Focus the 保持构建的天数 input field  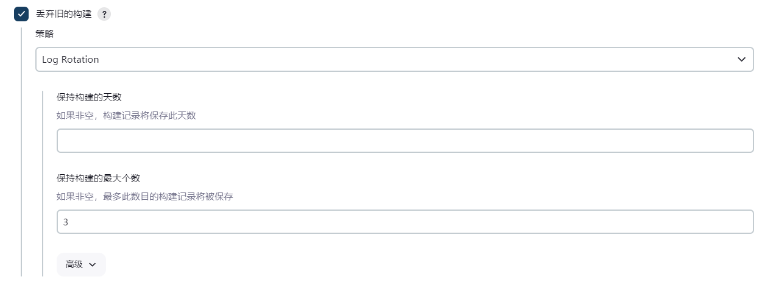404,141
